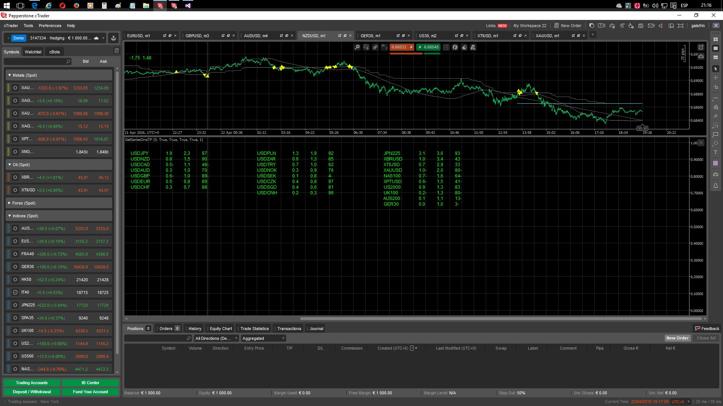Open the cTrader menu
This screenshot has height=406, width=723.
[11, 26]
